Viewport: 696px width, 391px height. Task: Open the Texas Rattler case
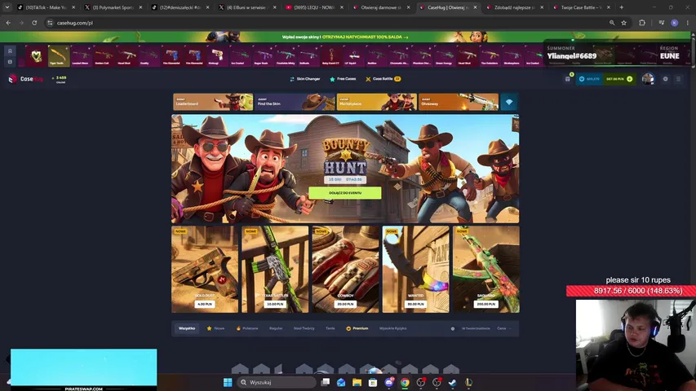tap(275, 269)
